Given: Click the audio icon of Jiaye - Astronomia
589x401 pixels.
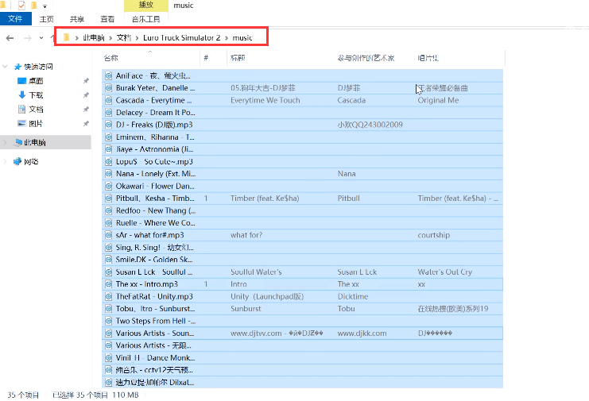Looking at the screenshot, I should click(109, 149).
